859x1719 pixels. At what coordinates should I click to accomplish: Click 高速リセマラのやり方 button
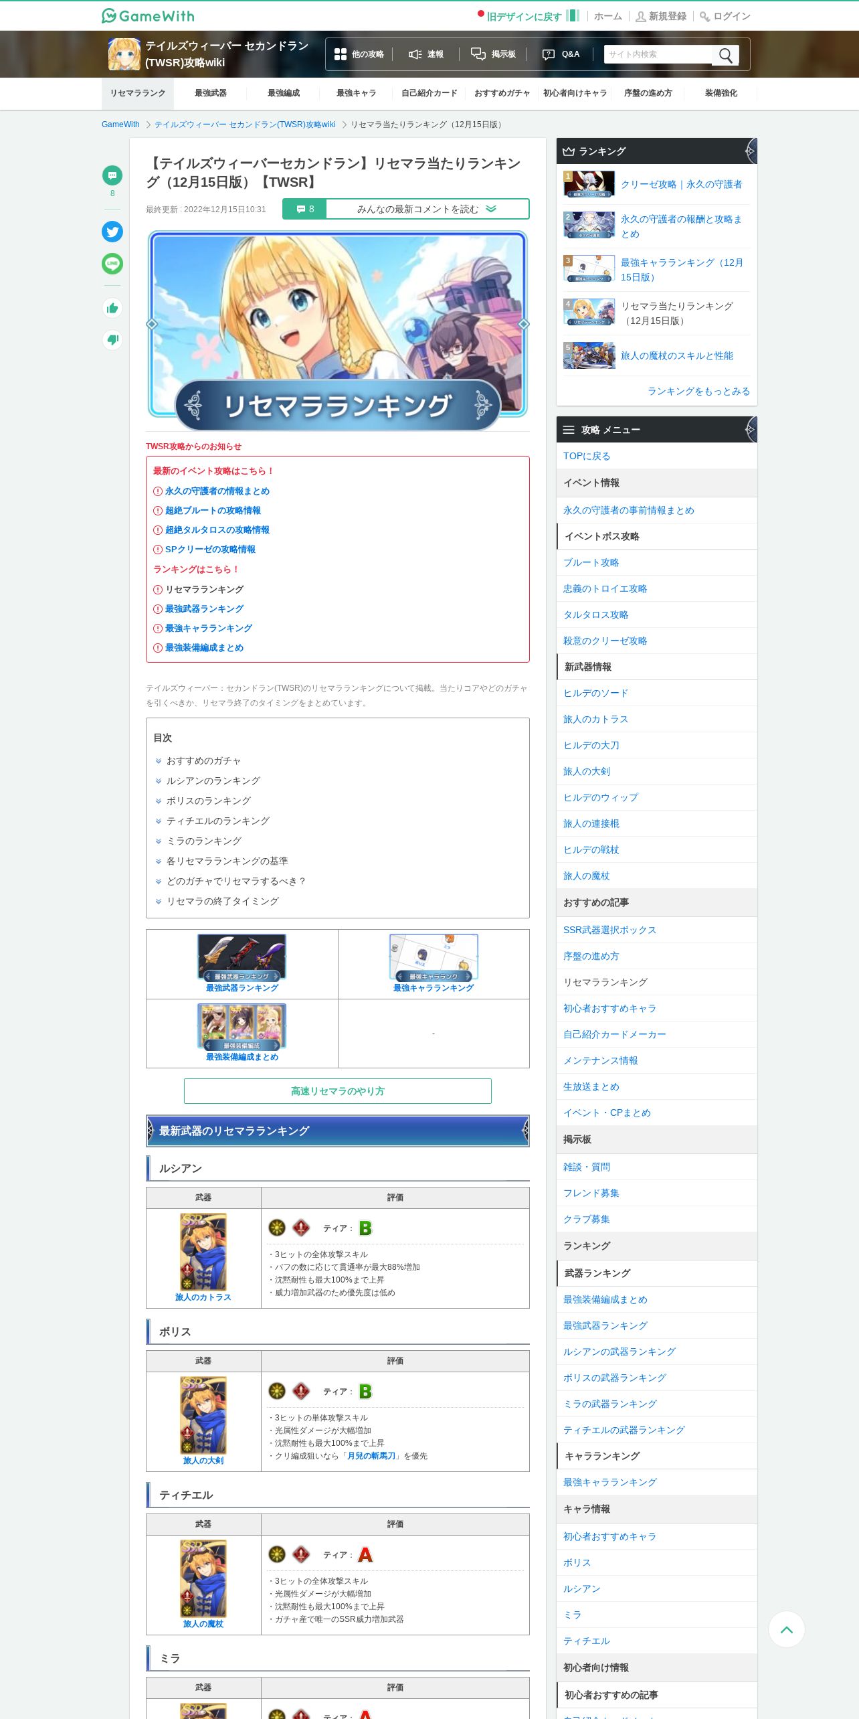click(x=337, y=1091)
